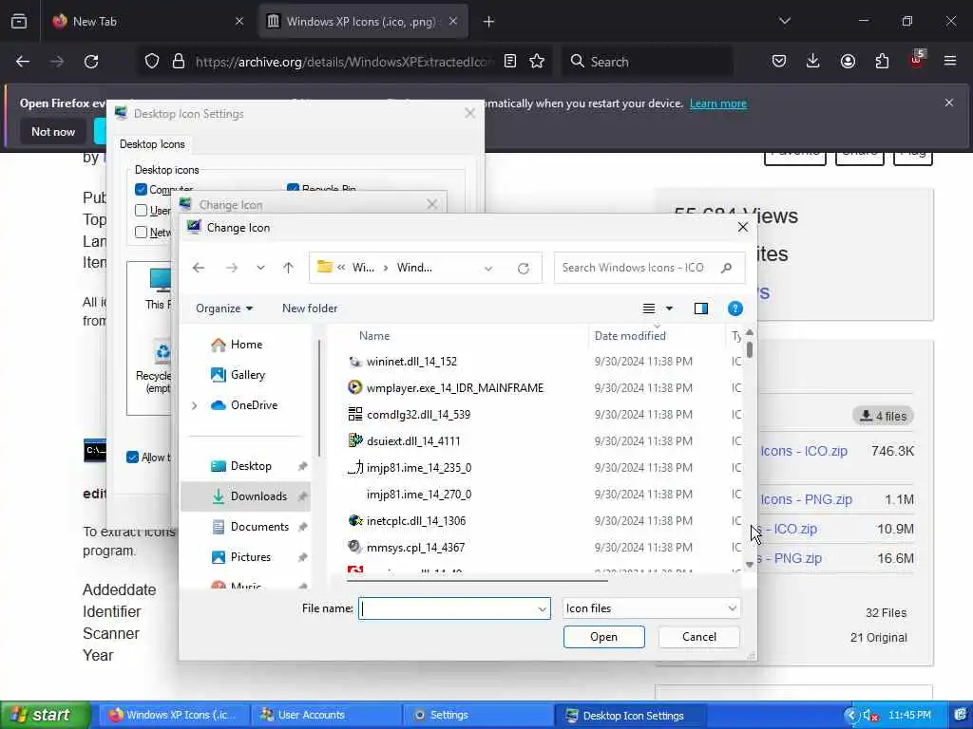973x729 pixels.
Task: Reload the Firefox page
Action: [x=91, y=62]
